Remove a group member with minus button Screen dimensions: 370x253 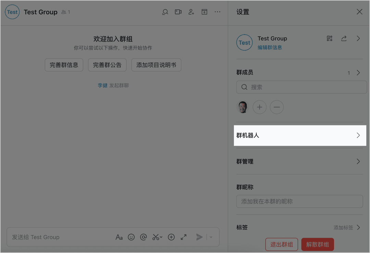click(277, 107)
